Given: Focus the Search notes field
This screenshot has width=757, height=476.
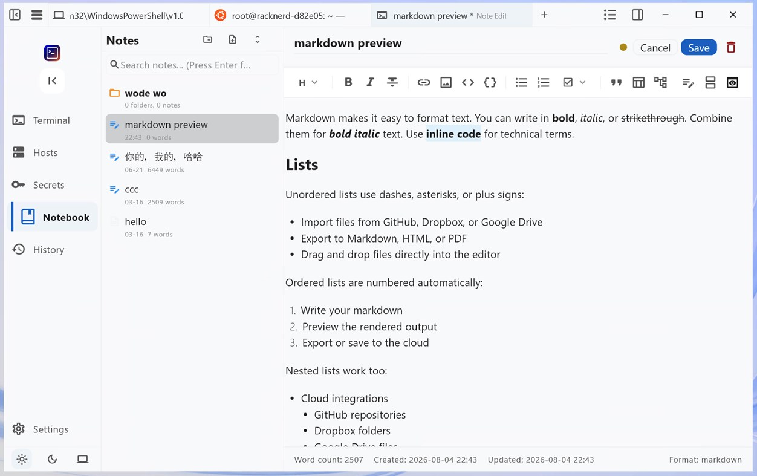Looking at the screenshot, I should tap(192, 65).
